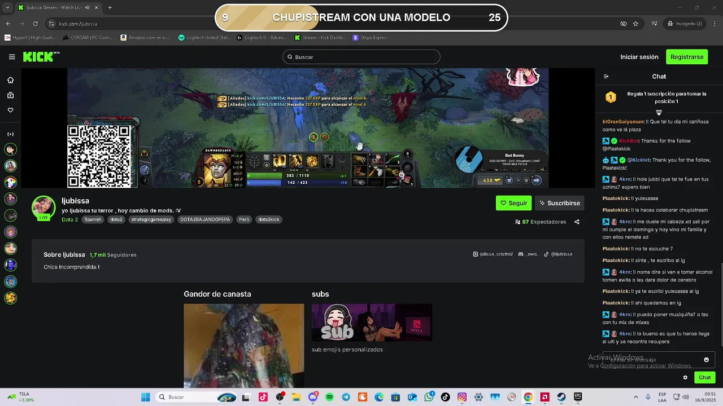Click the Gandor de canasta image

click(x=243, y=346)
